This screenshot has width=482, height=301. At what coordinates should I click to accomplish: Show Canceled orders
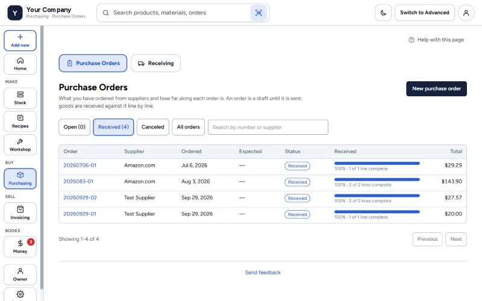153,127
